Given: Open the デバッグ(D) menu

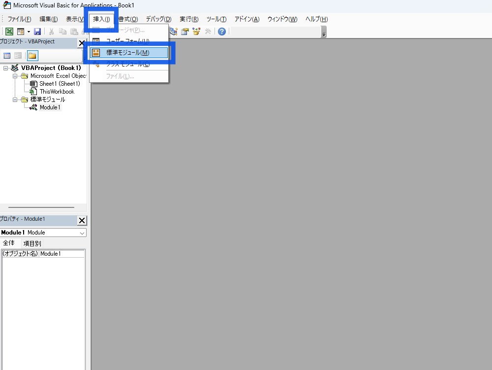Looking at the screenshot, I should [158, 19].
